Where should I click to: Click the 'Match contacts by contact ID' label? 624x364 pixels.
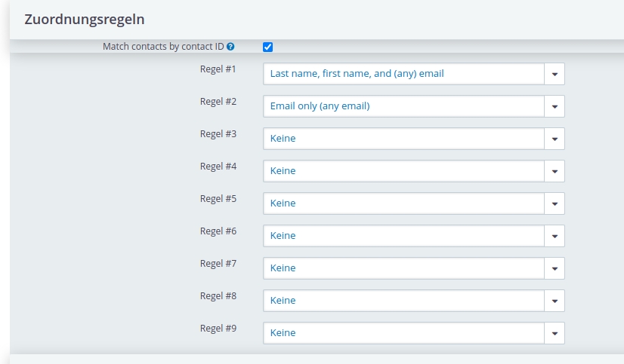[x=163, y=47]
